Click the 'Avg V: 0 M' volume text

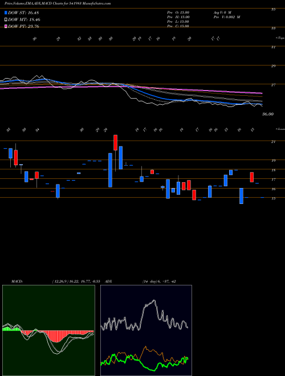pyautogui.click(x=222, y=13)
